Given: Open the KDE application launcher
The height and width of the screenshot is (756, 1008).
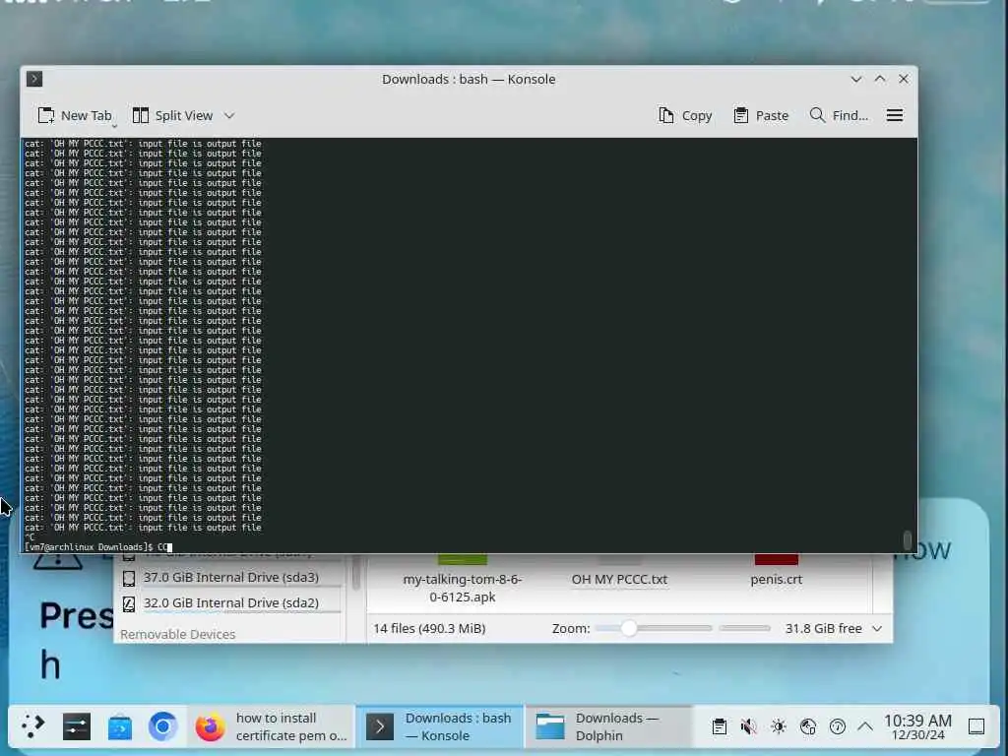Looking at the screenshot, I should click(x=32, y=726).
